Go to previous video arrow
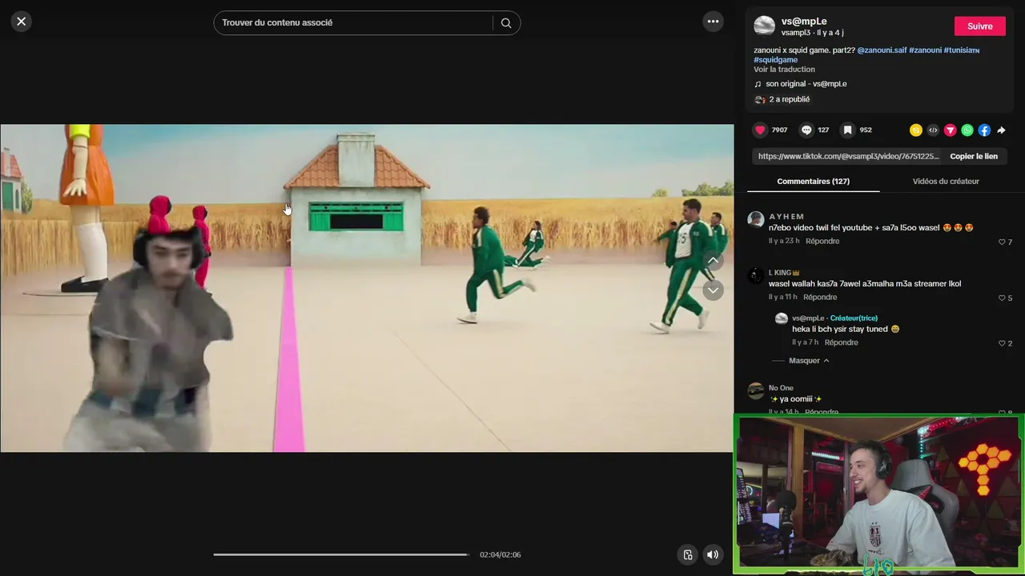The width and height of the screenshot is (1025, 576). tap(713, 261)
